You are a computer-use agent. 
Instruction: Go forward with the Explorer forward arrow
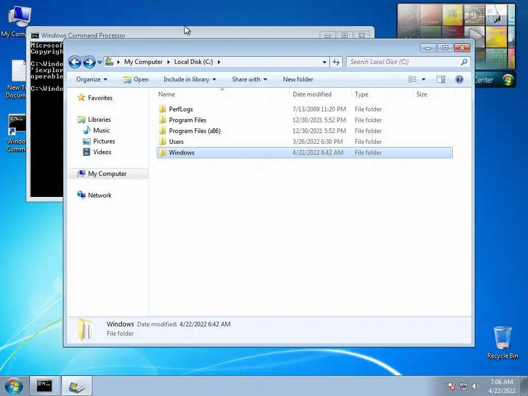pyautogui.click(x=89, y=62)
